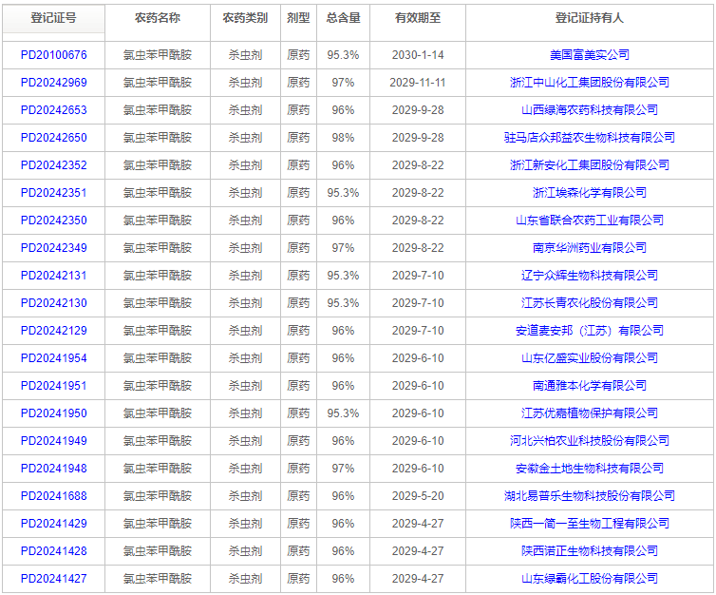Open registration PD20100676 link
Image resolution: width=716 pixels, height=595 pixels.
point(54,55)
